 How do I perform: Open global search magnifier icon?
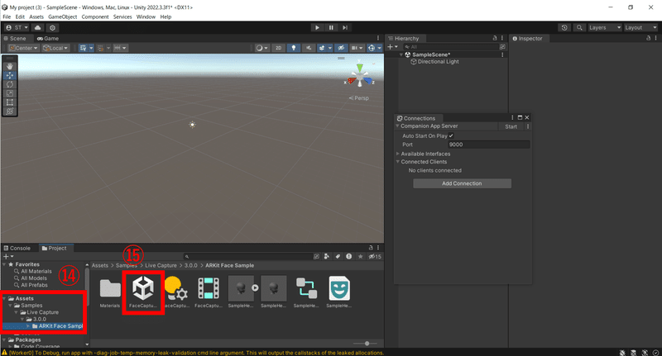tap(579, 27)
